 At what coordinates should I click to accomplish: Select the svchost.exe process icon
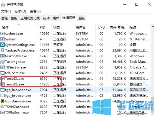[x=3, y=34]
